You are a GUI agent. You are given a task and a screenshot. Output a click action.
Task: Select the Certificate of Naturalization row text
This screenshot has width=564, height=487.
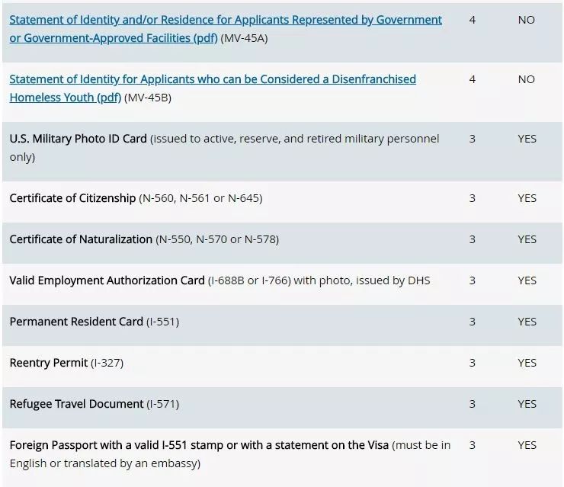[144, 239]
